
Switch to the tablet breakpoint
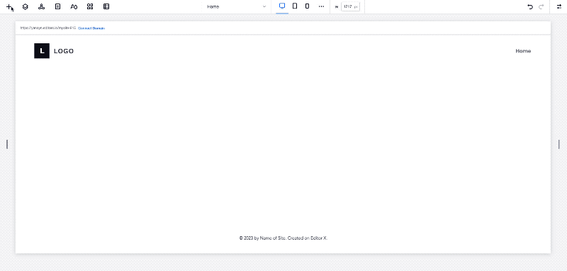coord(295,6)
